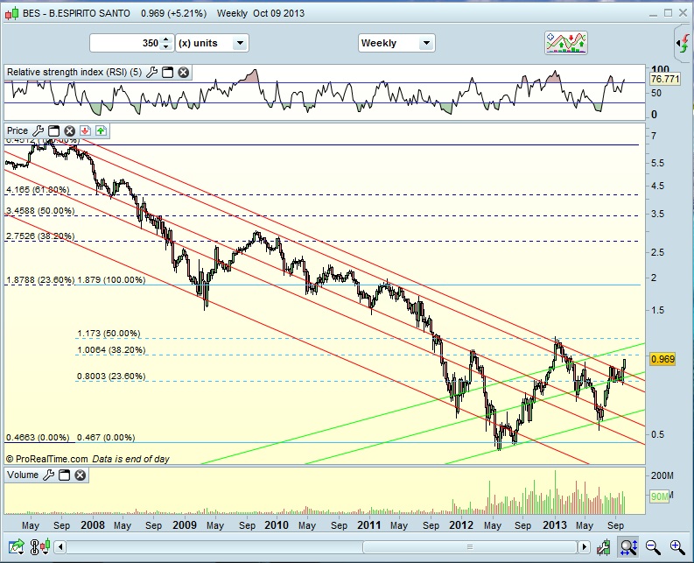This screenshot has height=563, width=694.
Task: Click the 0.8003 (23.60%) retracement label
Action: [111, 377]
